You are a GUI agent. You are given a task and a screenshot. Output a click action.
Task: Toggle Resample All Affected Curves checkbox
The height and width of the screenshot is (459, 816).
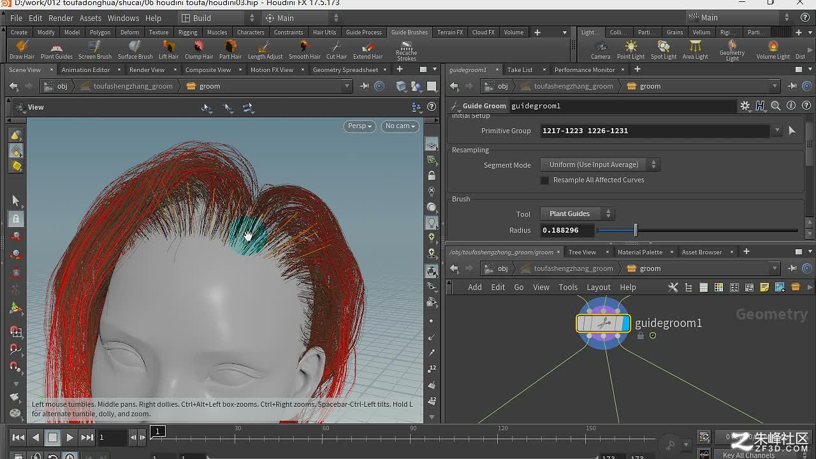click(544, 180)
